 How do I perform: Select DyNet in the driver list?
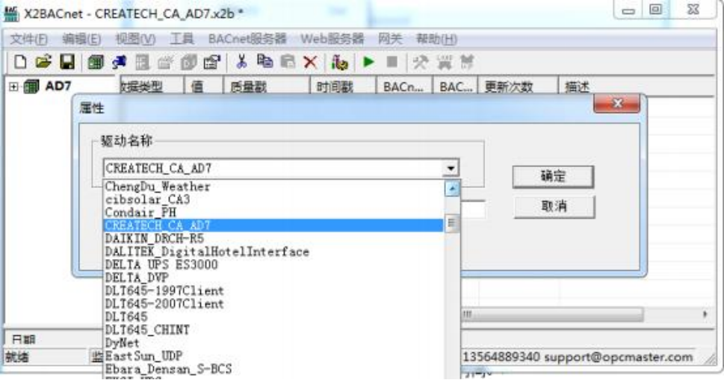pos(122,343)
